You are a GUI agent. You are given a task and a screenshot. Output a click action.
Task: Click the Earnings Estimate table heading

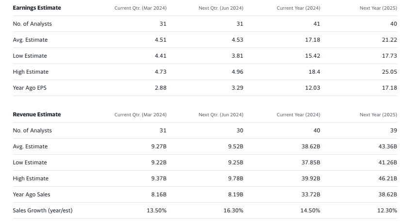37,8
